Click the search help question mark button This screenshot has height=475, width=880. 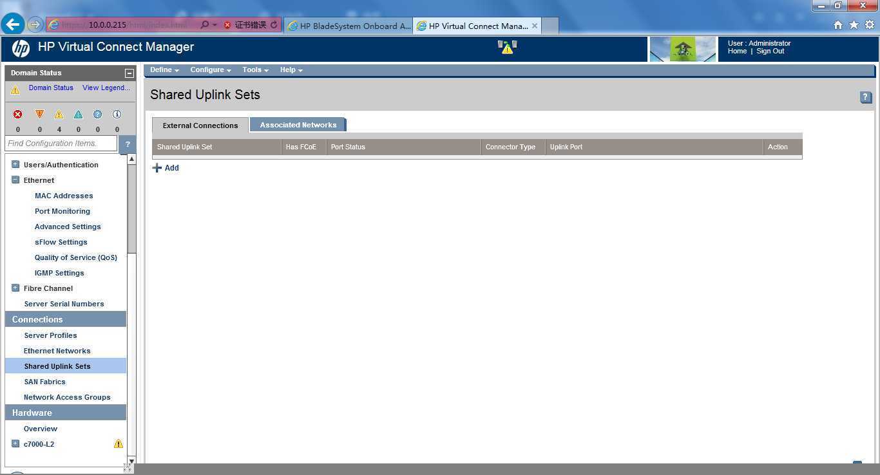point(128,144)
